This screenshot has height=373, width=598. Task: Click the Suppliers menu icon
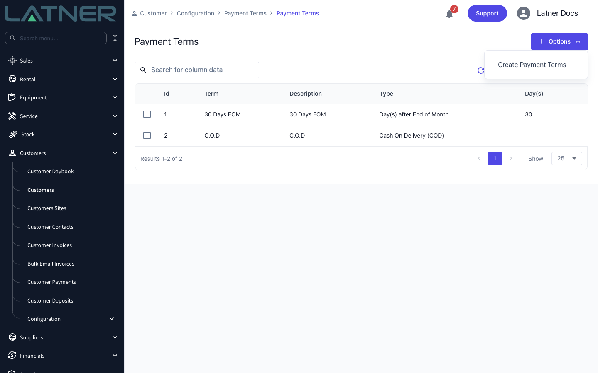(x=12, y=337)
